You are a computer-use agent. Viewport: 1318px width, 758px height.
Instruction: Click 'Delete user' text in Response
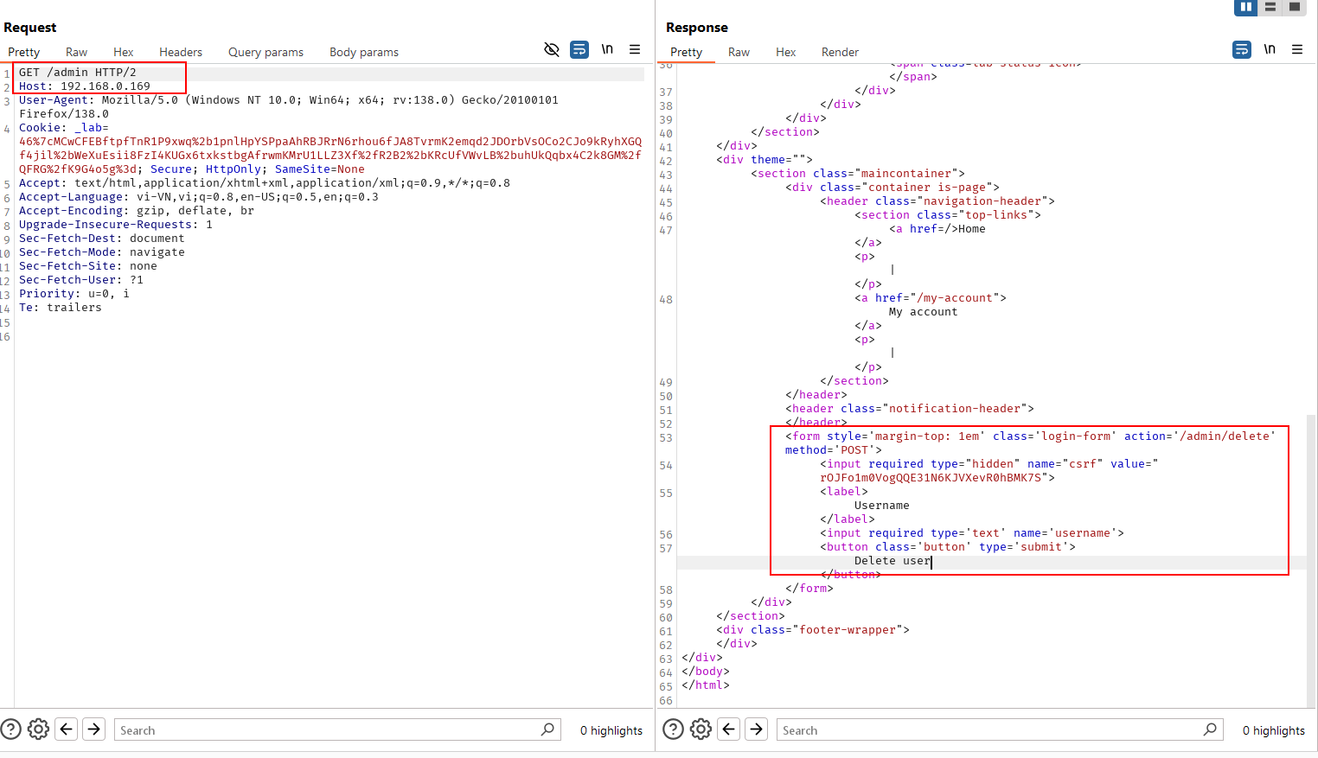(x=893, y=561)
